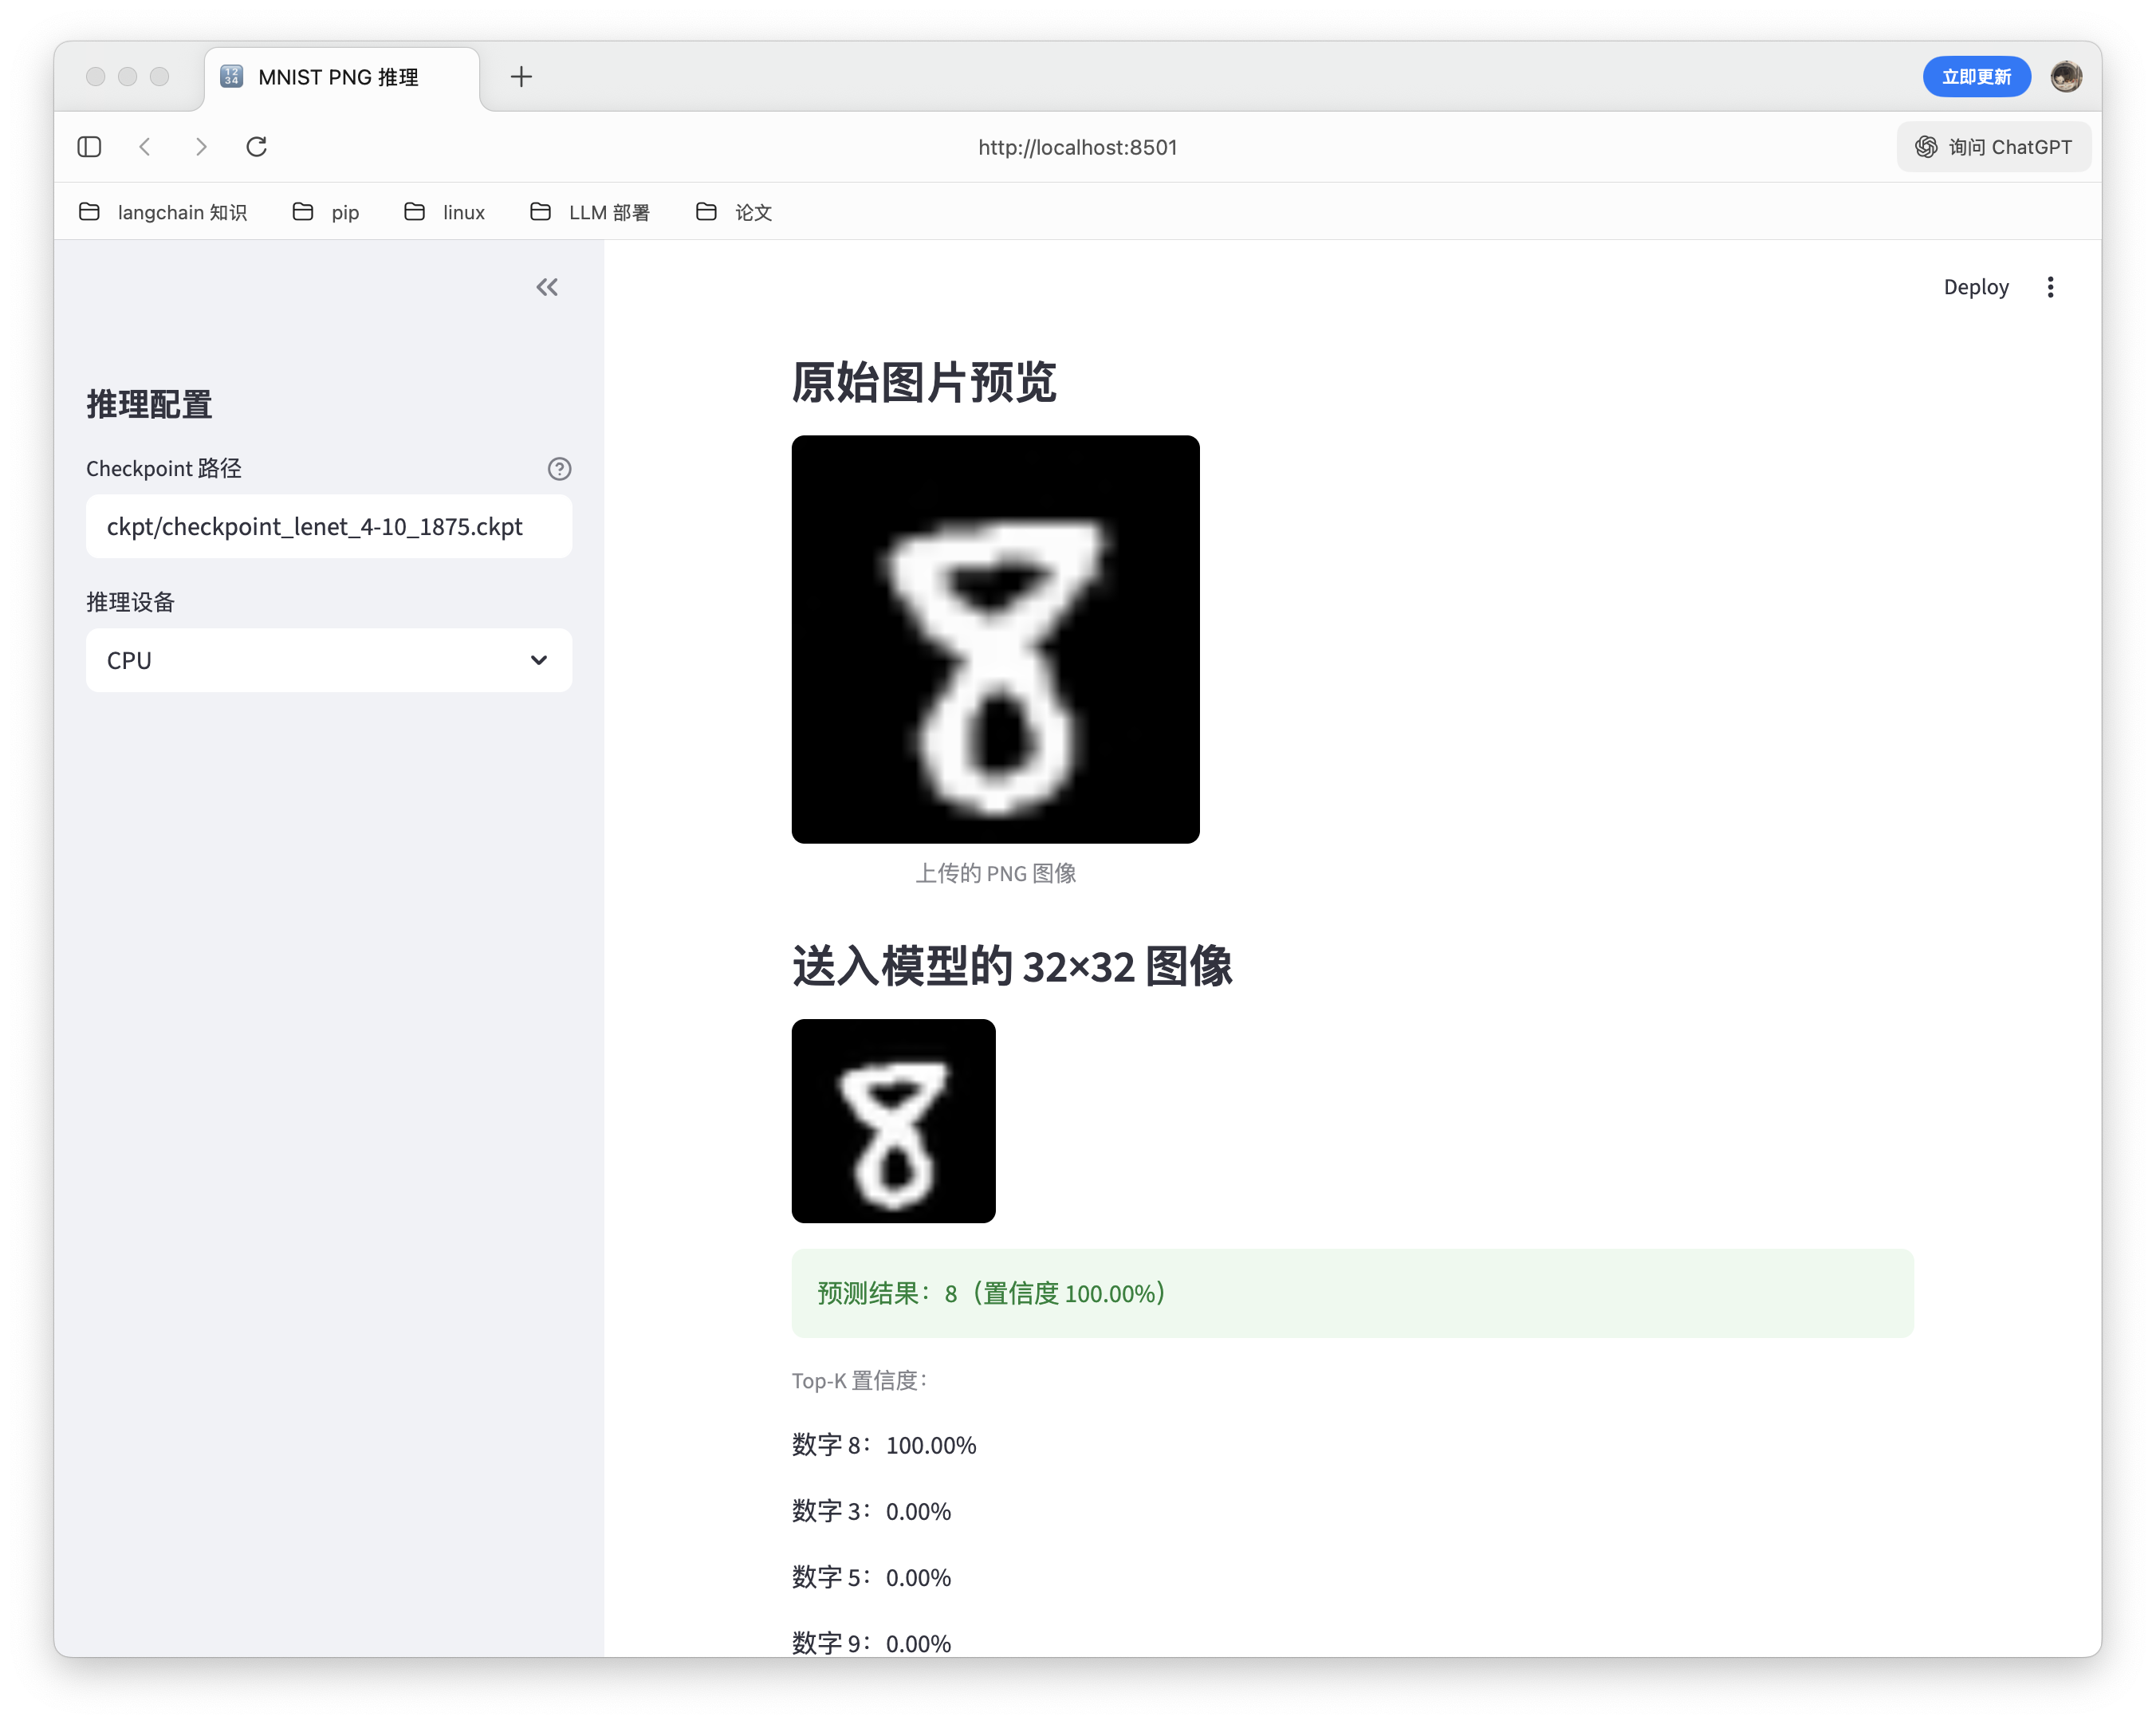The image size is (2156, 1724).
Task: Click the Checkpoint path help icon
Action: [x=559, y=469]
